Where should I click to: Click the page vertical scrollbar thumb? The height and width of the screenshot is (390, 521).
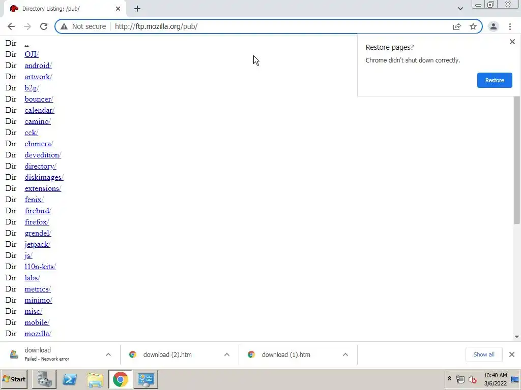tap(517, 160)
